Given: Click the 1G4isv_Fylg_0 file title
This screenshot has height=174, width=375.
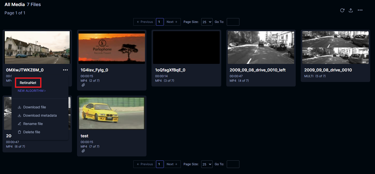Looking at the screenshot, I should (x=94, y=70).
